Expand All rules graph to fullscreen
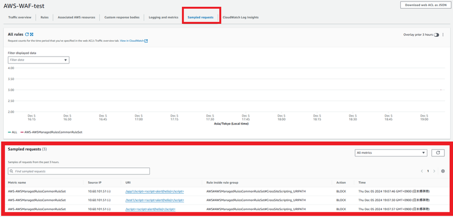The height and width of the screenshot is (217, 453). click(x=32, y=35)
